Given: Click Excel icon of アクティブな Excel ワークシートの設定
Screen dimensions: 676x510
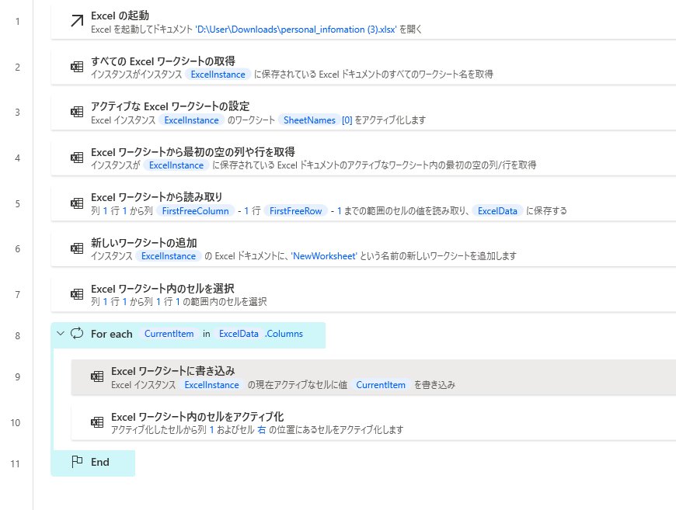Looking at the screenshot, I should (77, 112).
